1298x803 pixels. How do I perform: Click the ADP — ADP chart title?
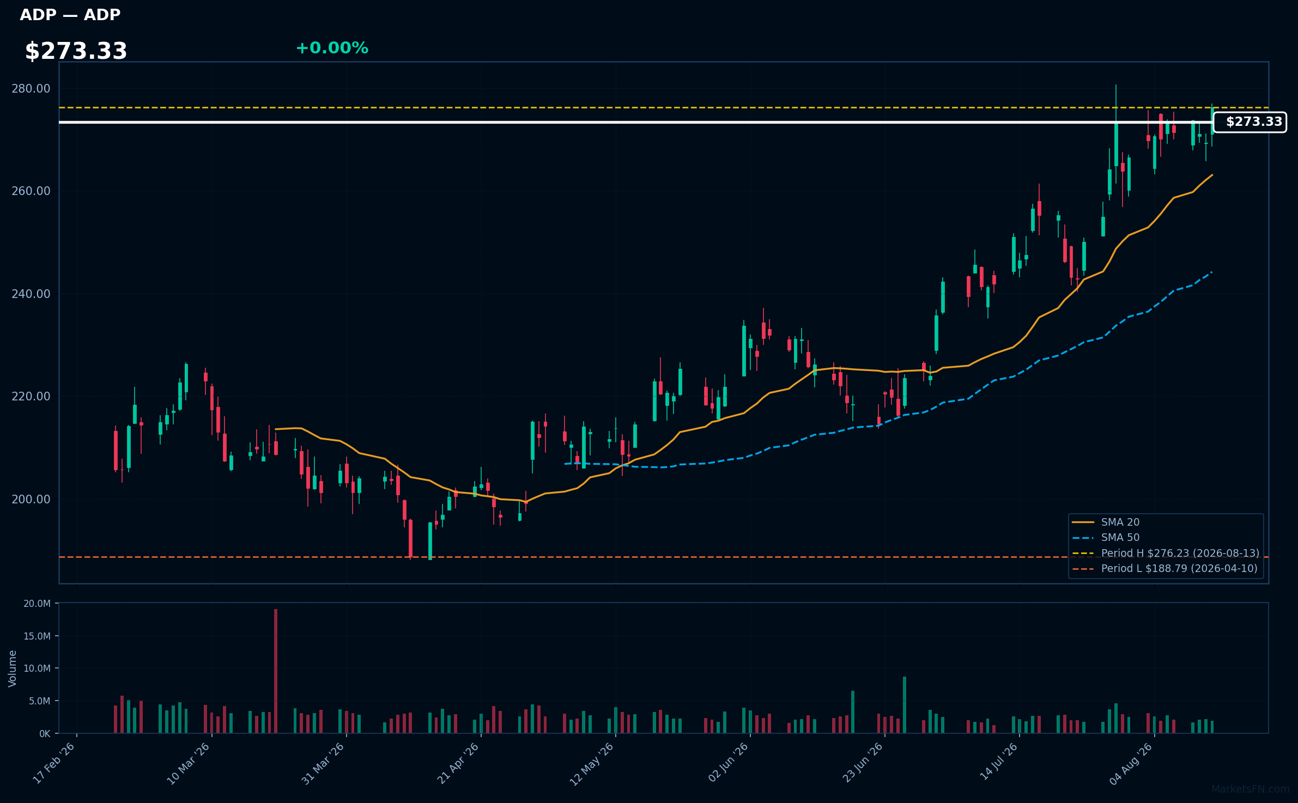click(70, 15)
